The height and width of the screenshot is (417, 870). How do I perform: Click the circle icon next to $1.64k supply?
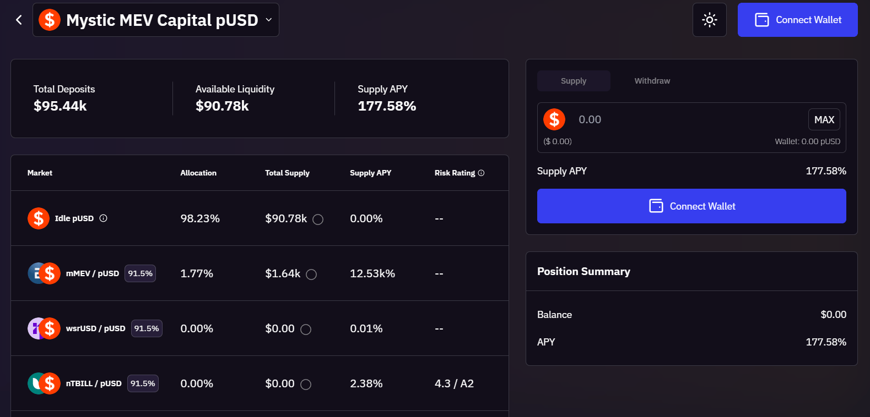(311, 275)
